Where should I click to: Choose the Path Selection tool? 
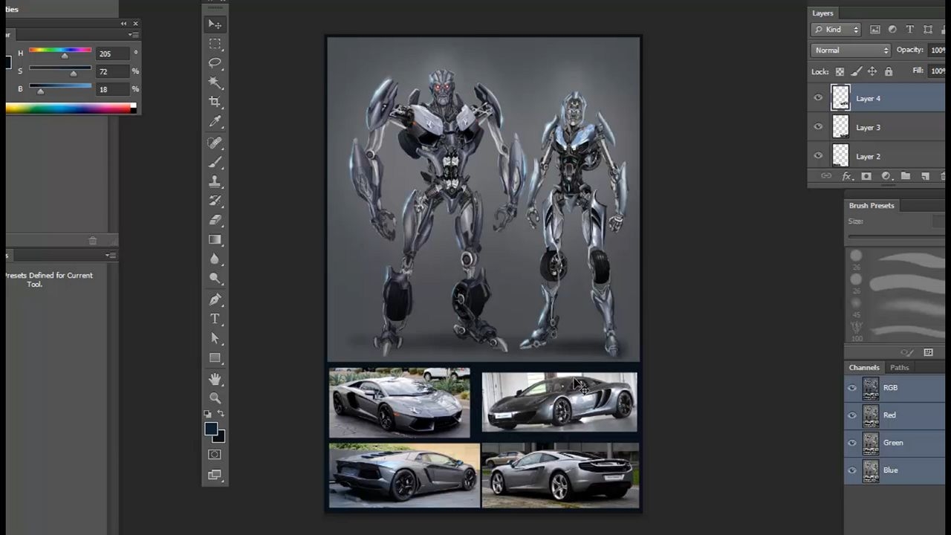(x=215, y=338)
